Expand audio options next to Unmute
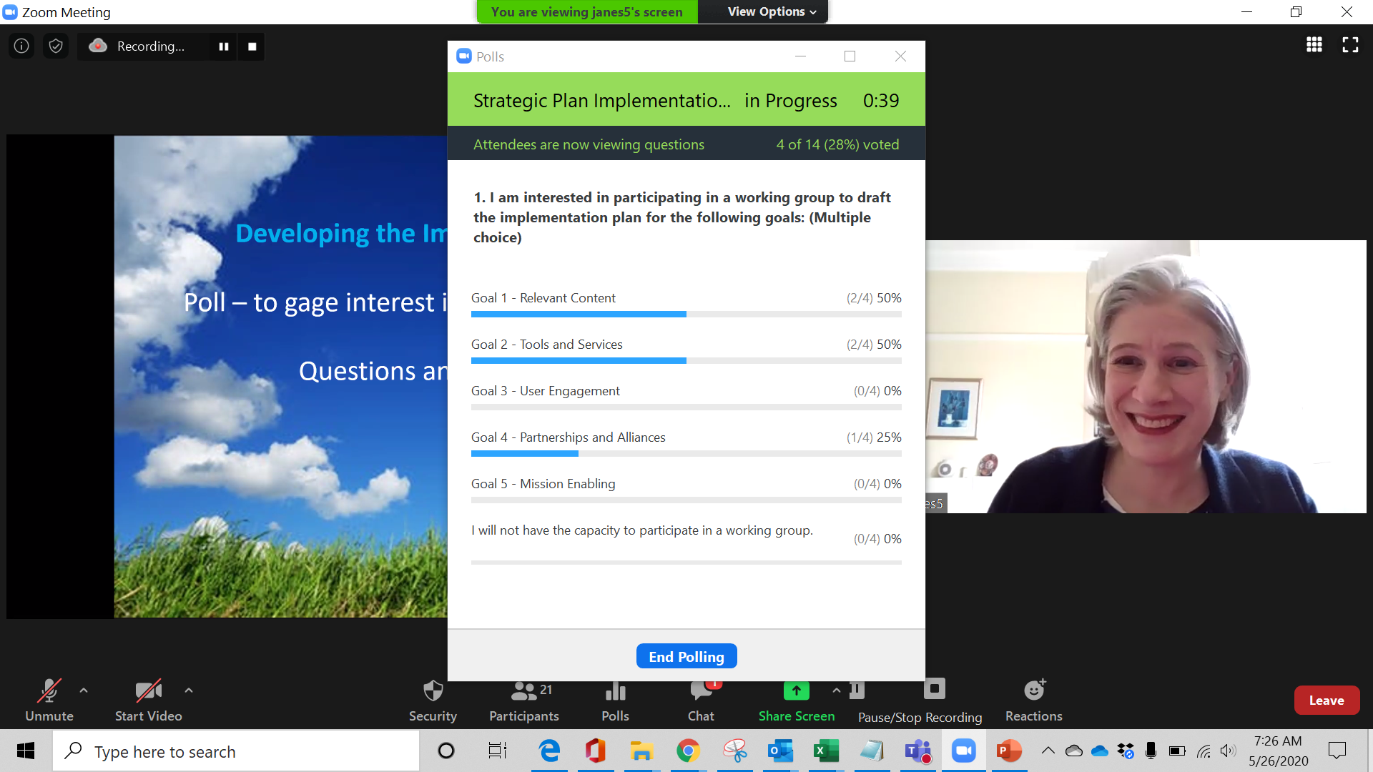 (84, 691)
